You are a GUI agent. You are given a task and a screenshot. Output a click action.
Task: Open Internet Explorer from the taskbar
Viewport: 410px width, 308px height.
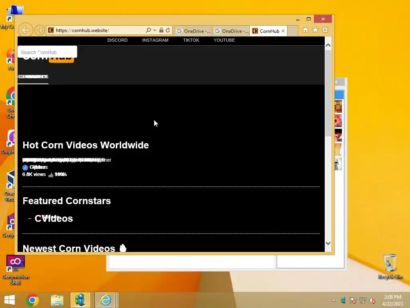pos(105,300)
